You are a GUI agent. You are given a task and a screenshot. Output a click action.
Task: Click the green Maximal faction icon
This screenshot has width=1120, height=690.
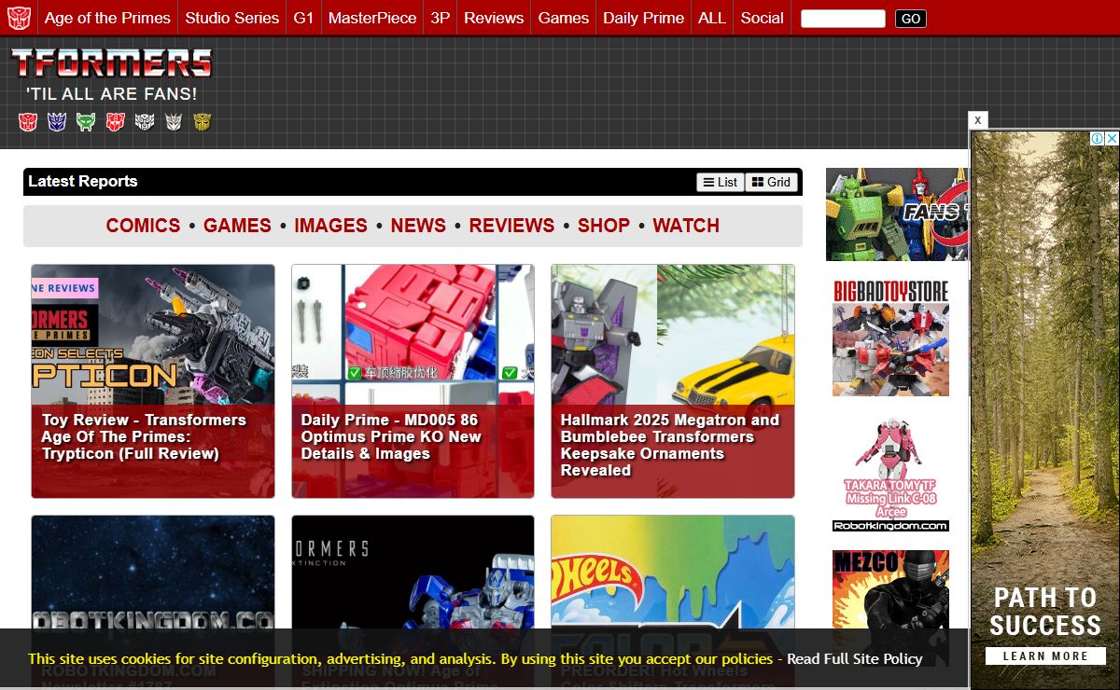point(86,121)
